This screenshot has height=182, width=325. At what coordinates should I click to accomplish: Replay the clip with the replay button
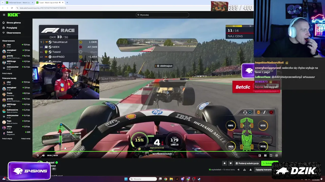point(38,155)
